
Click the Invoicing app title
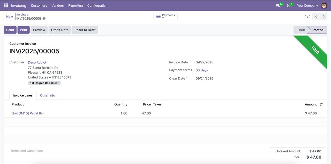pyautogui.click(x=19, y=5)
